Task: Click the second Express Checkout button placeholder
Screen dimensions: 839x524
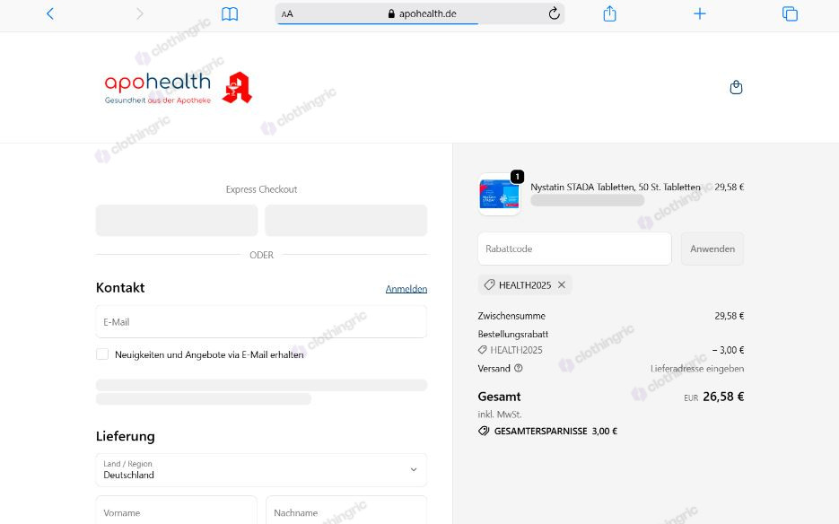Action: coord(346,221)
